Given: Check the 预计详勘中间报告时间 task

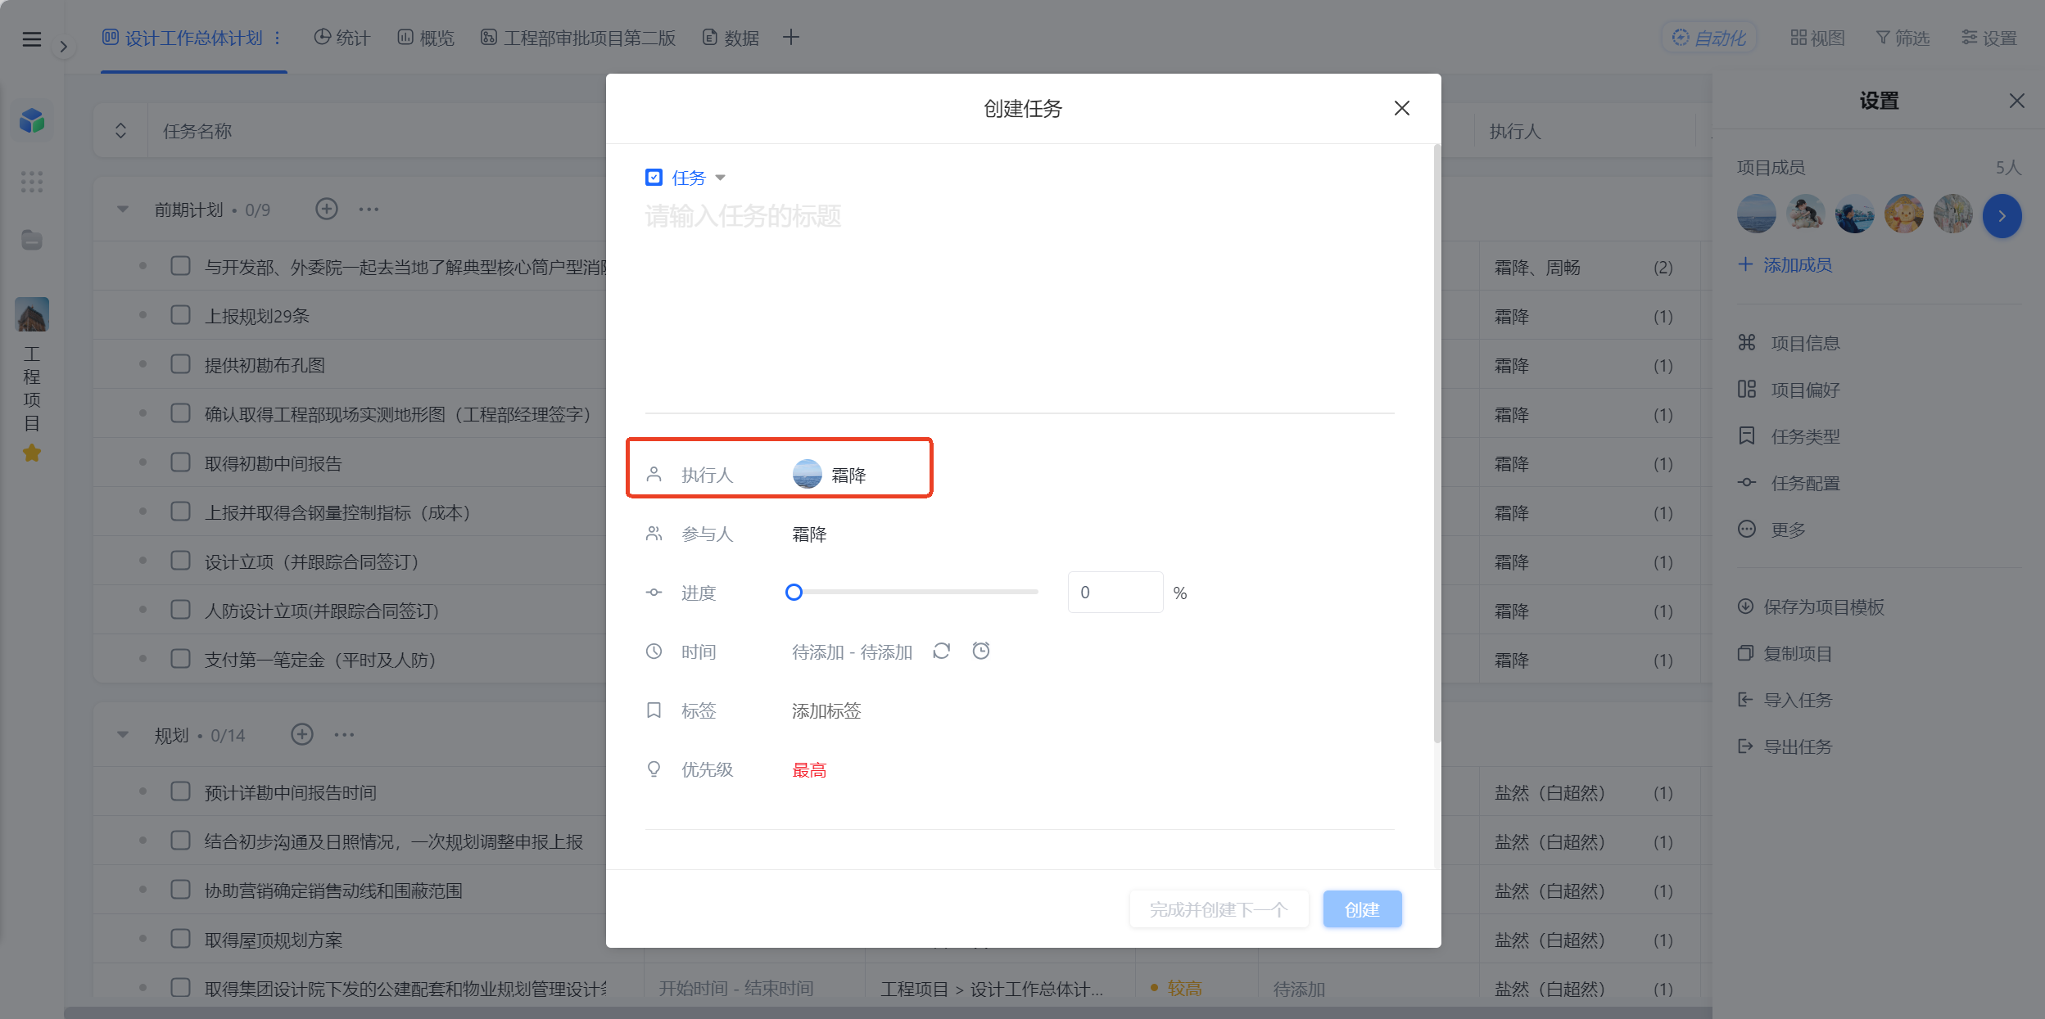Looking at the screenshot, I should [x=180, y=791].
